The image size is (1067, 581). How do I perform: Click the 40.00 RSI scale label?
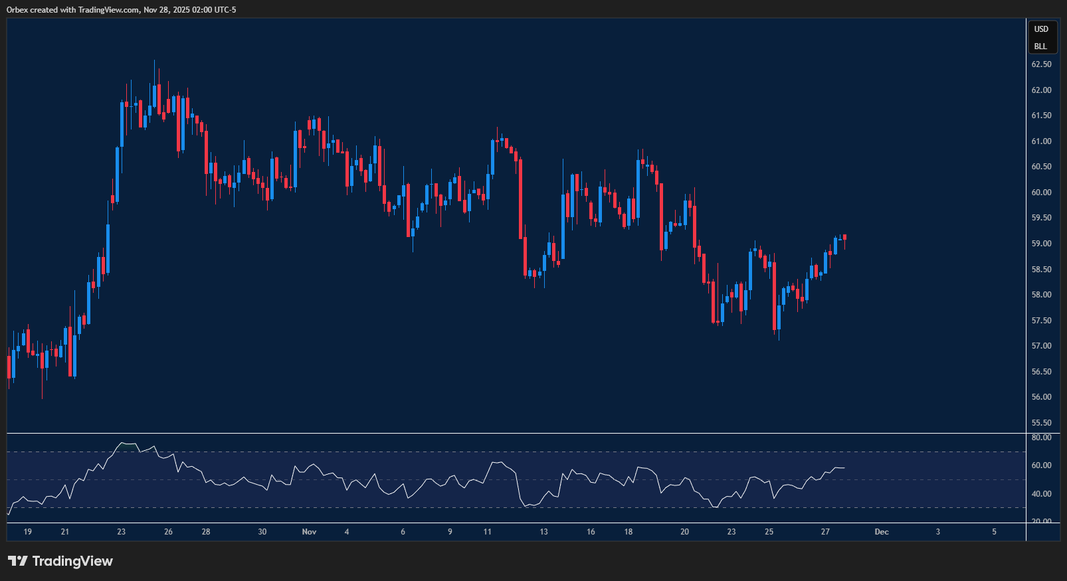[1041, 494]
